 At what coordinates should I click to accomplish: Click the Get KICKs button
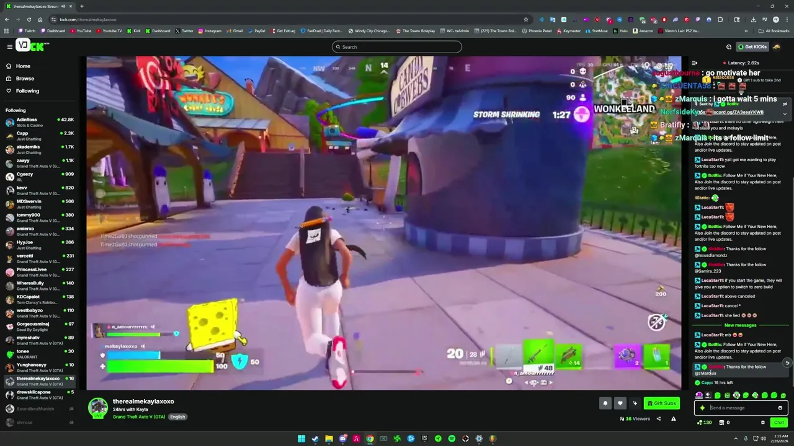click(752, 47)
